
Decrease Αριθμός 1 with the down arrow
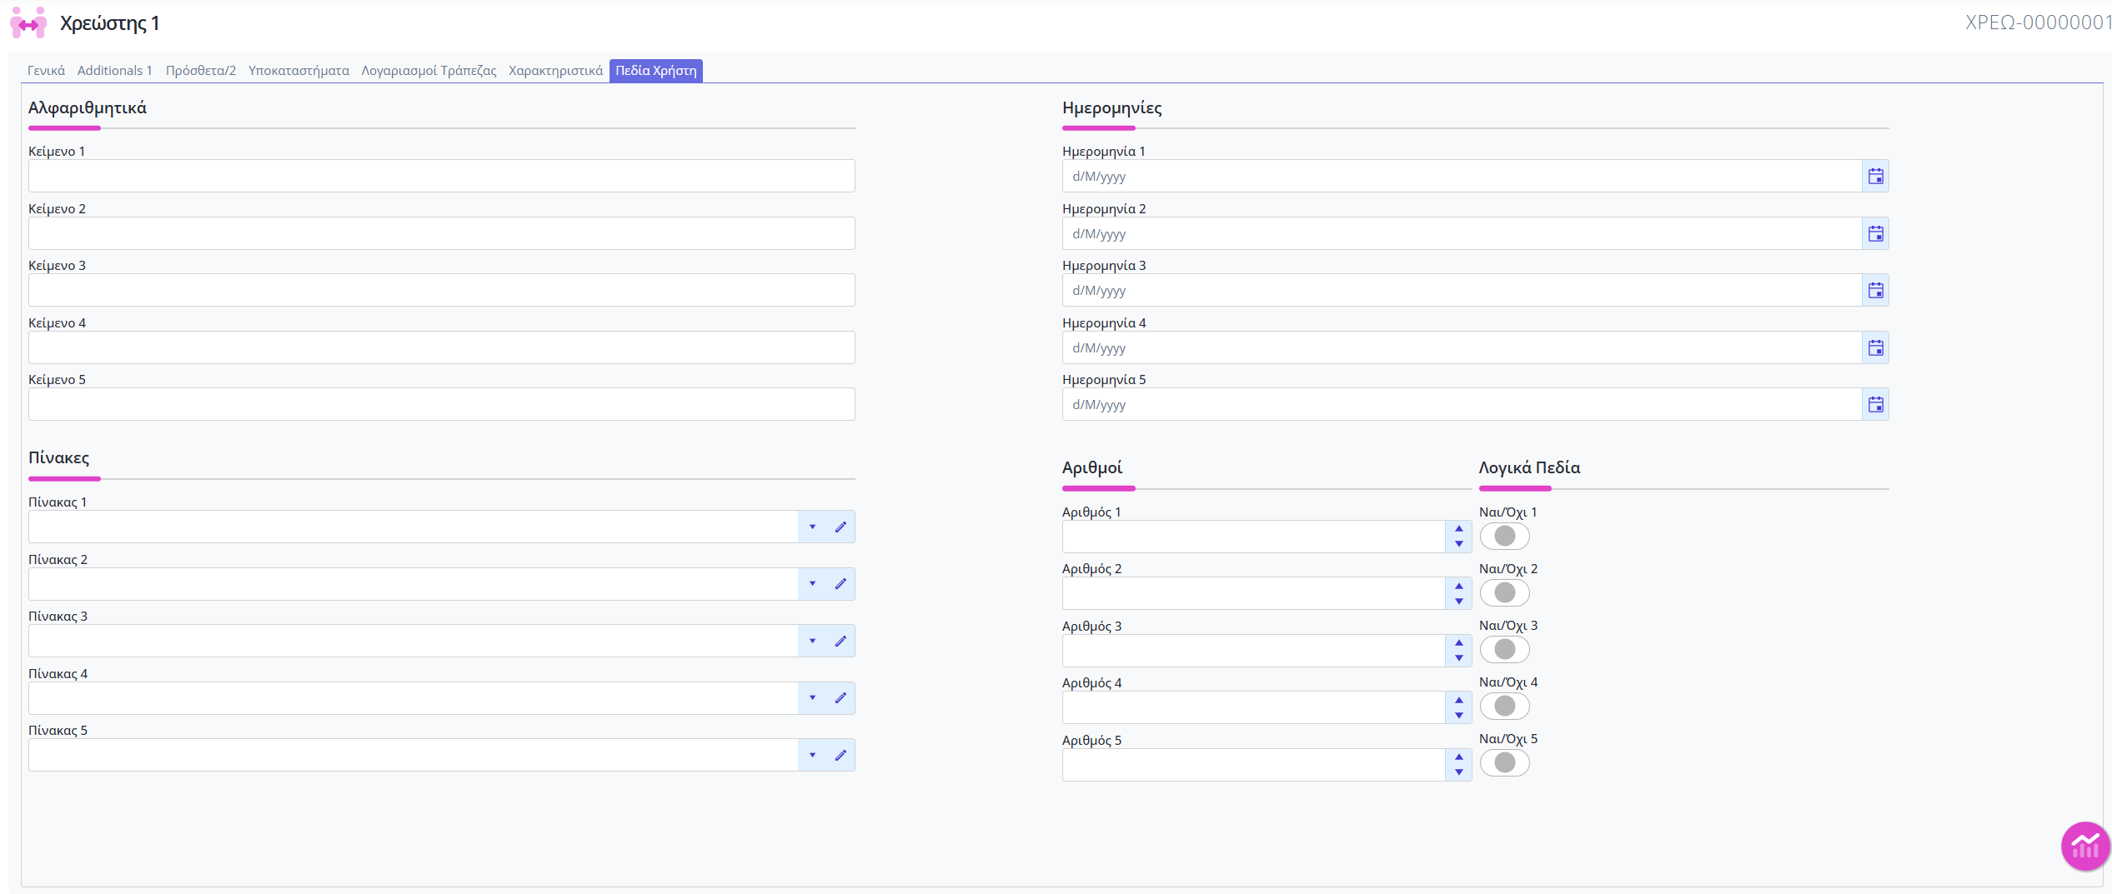coord(1458,544)
